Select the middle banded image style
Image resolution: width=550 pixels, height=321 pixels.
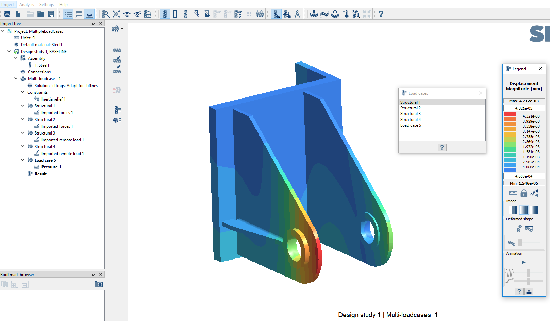click(524, 210)
